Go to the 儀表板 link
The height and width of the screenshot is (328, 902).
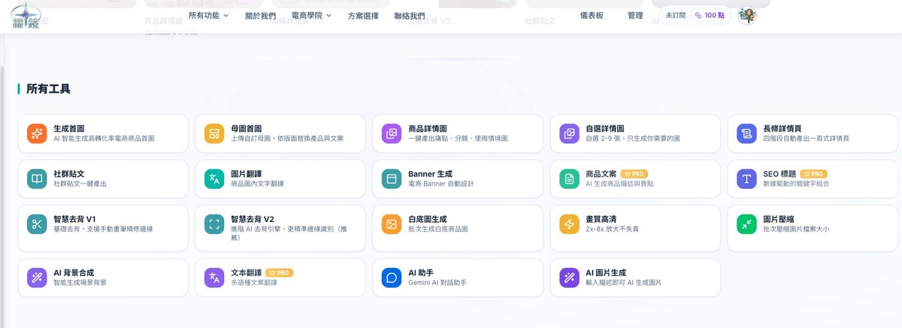tap(592, 15)
